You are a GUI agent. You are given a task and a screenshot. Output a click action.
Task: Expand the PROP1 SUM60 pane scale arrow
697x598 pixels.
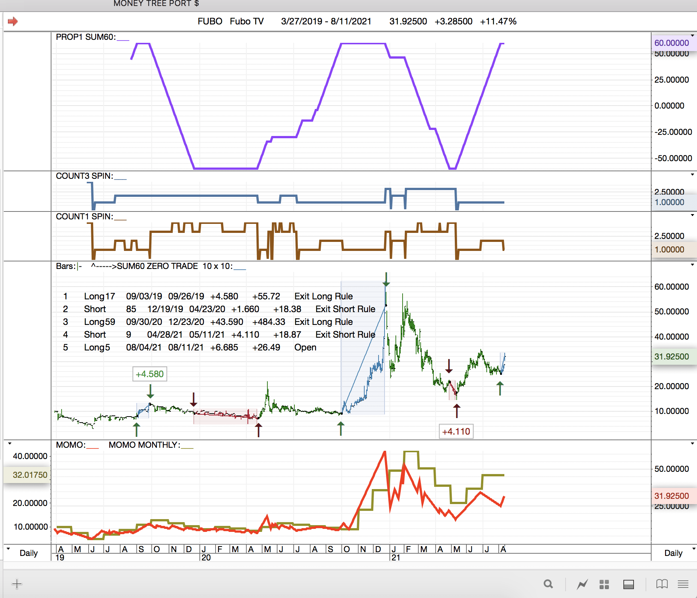(692, 35)
